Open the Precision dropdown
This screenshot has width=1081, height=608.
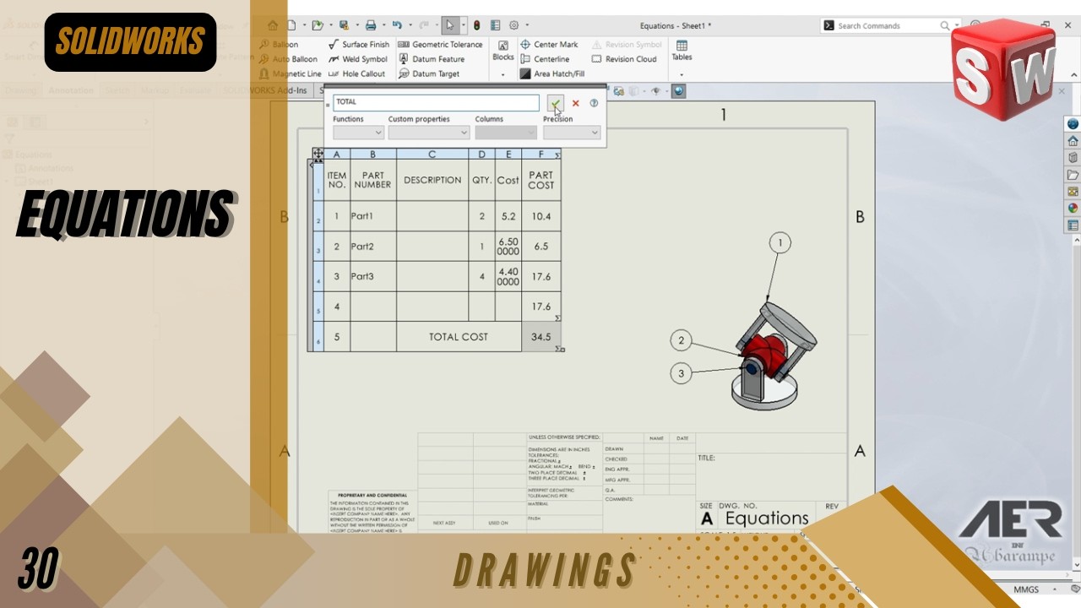(x=572, y=133)
